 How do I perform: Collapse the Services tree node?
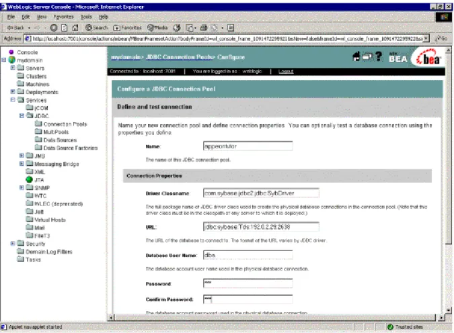pos(13,100)
